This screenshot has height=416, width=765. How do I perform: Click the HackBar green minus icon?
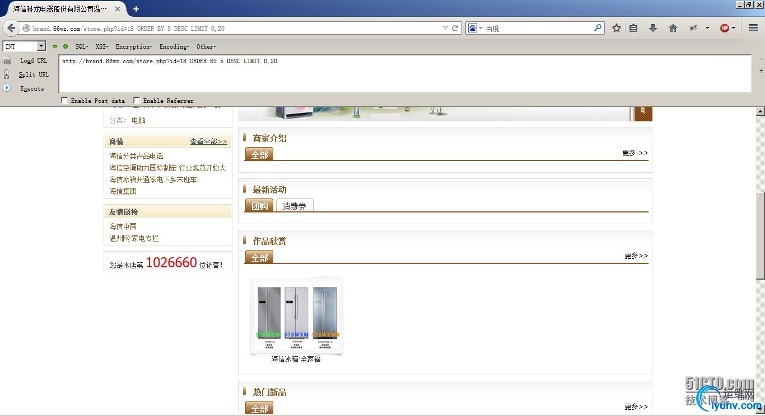point(55,46)
